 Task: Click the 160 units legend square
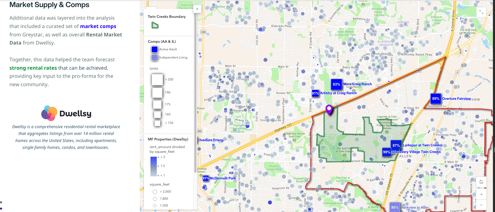point(157,114)
